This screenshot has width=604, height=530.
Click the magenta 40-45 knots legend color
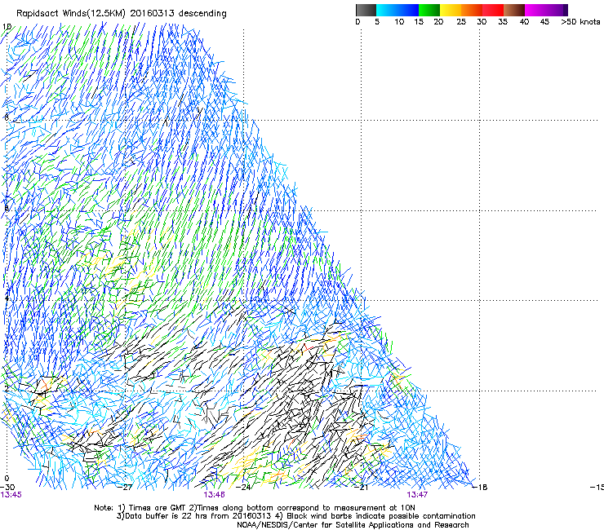click(535, 10)
